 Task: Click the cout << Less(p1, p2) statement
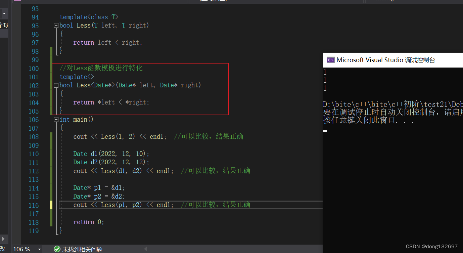coord(123,205)
